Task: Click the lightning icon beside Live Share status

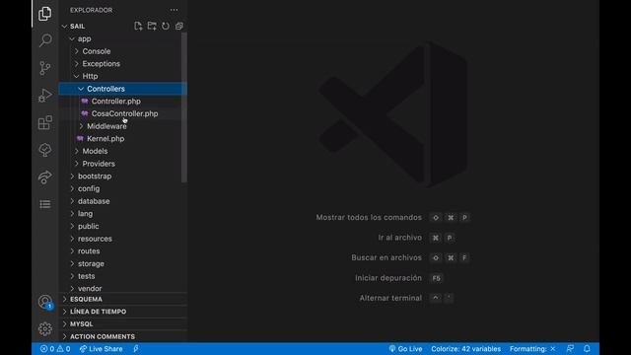Action: (136, 349)
